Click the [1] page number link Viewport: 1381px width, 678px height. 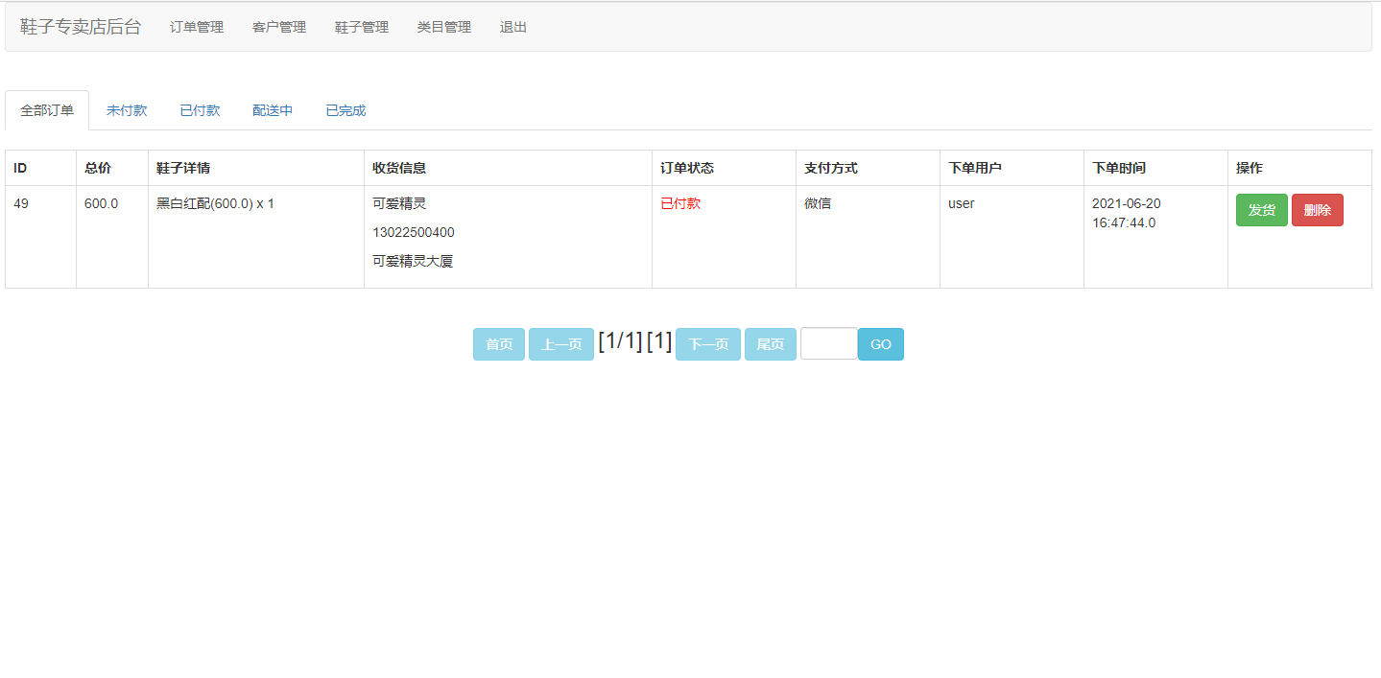[x=661, y=340]
